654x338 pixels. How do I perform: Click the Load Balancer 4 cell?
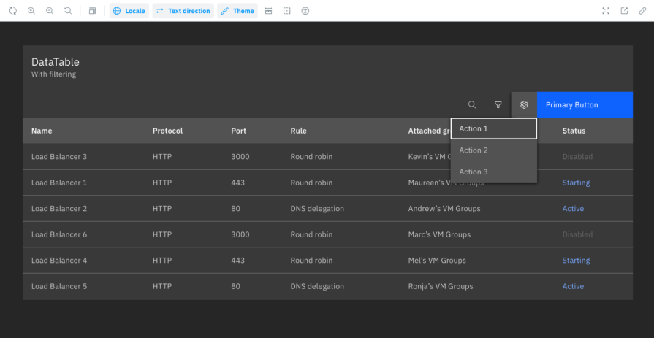click(x=59, y=261)
